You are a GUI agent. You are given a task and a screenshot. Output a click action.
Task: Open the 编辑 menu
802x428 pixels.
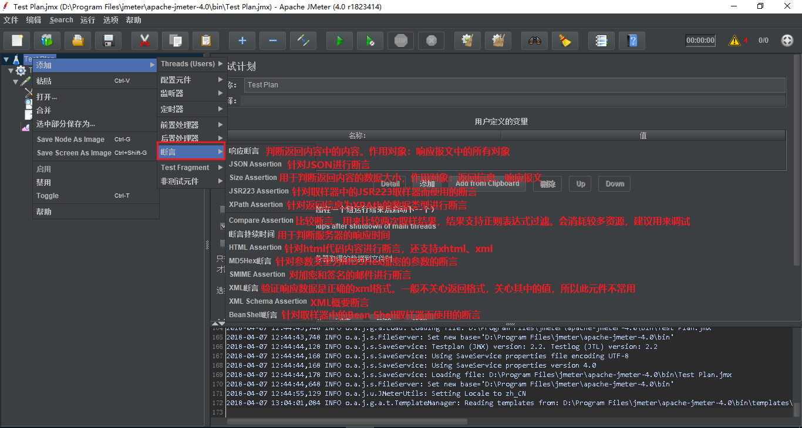click(x=33, y=20)
